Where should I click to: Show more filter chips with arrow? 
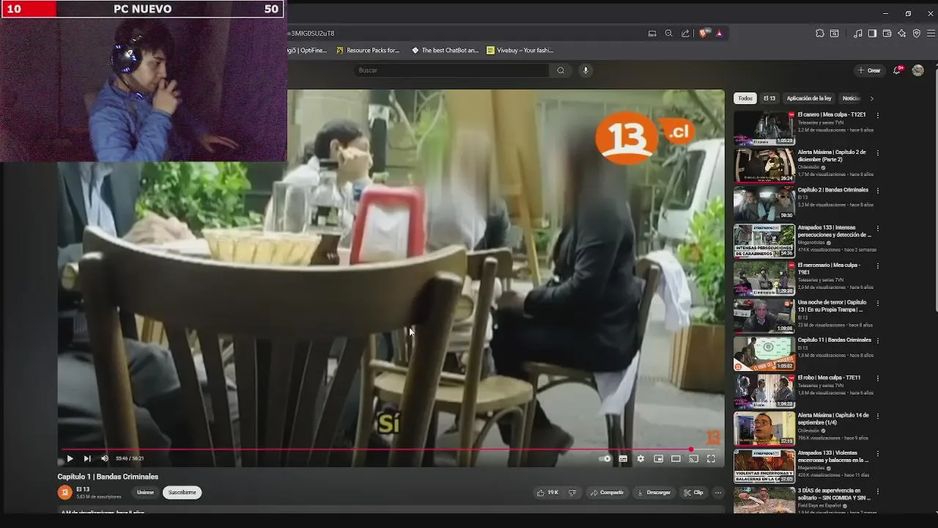tap(871, 98)
